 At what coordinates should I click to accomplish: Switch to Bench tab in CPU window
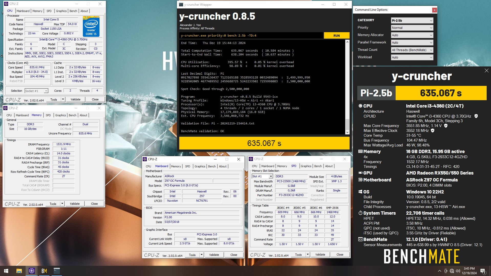click(x=73, y=11)
